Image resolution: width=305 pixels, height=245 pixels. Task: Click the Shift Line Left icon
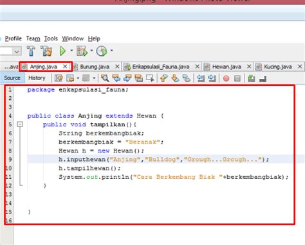point(201,78)
